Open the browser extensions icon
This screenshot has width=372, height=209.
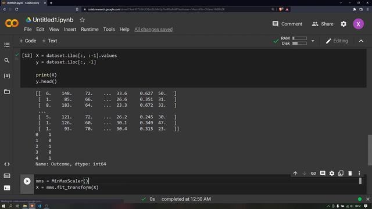tap(354, 9)
